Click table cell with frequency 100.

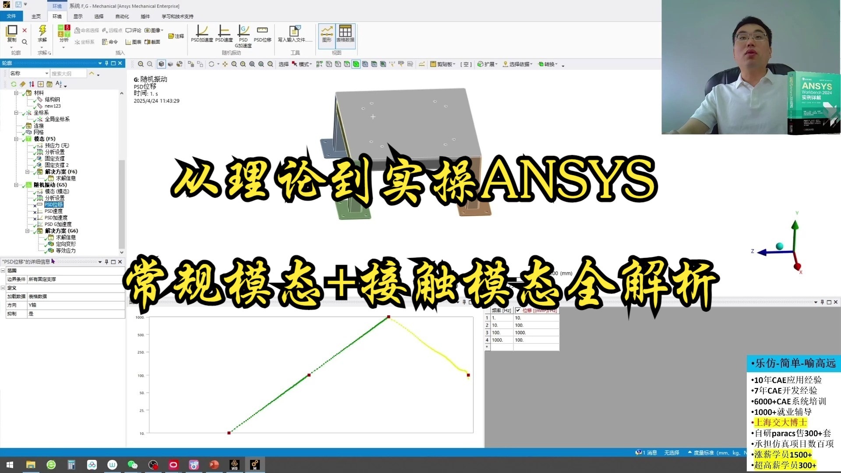pyautogui.click(x=502, y=333)
